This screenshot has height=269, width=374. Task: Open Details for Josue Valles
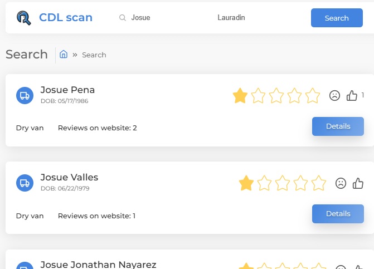(338, 214)
